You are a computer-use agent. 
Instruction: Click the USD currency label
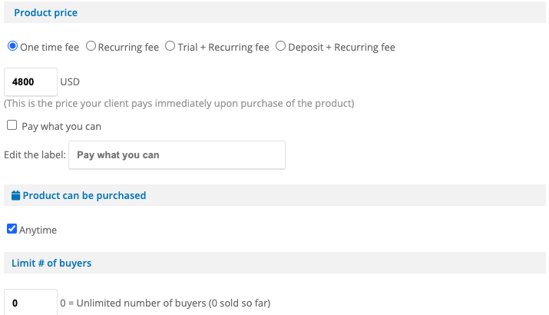70,81
